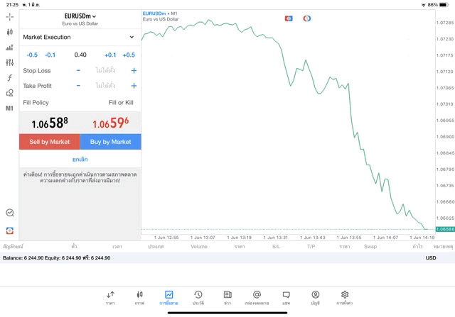The height and width of the screenshot is (317, 455).
Task: Click the Stop Loss minus button
Action: [x=78, y=70]
